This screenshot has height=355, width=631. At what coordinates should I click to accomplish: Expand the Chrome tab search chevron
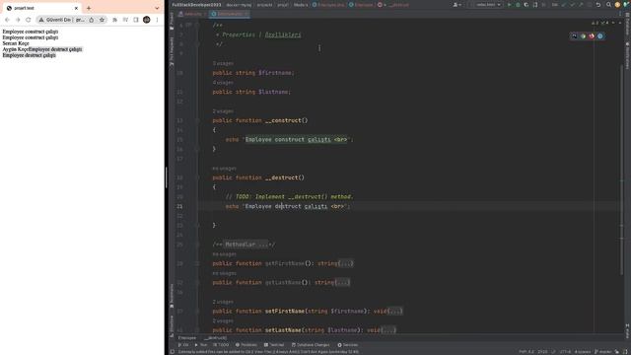pos(157,8)
